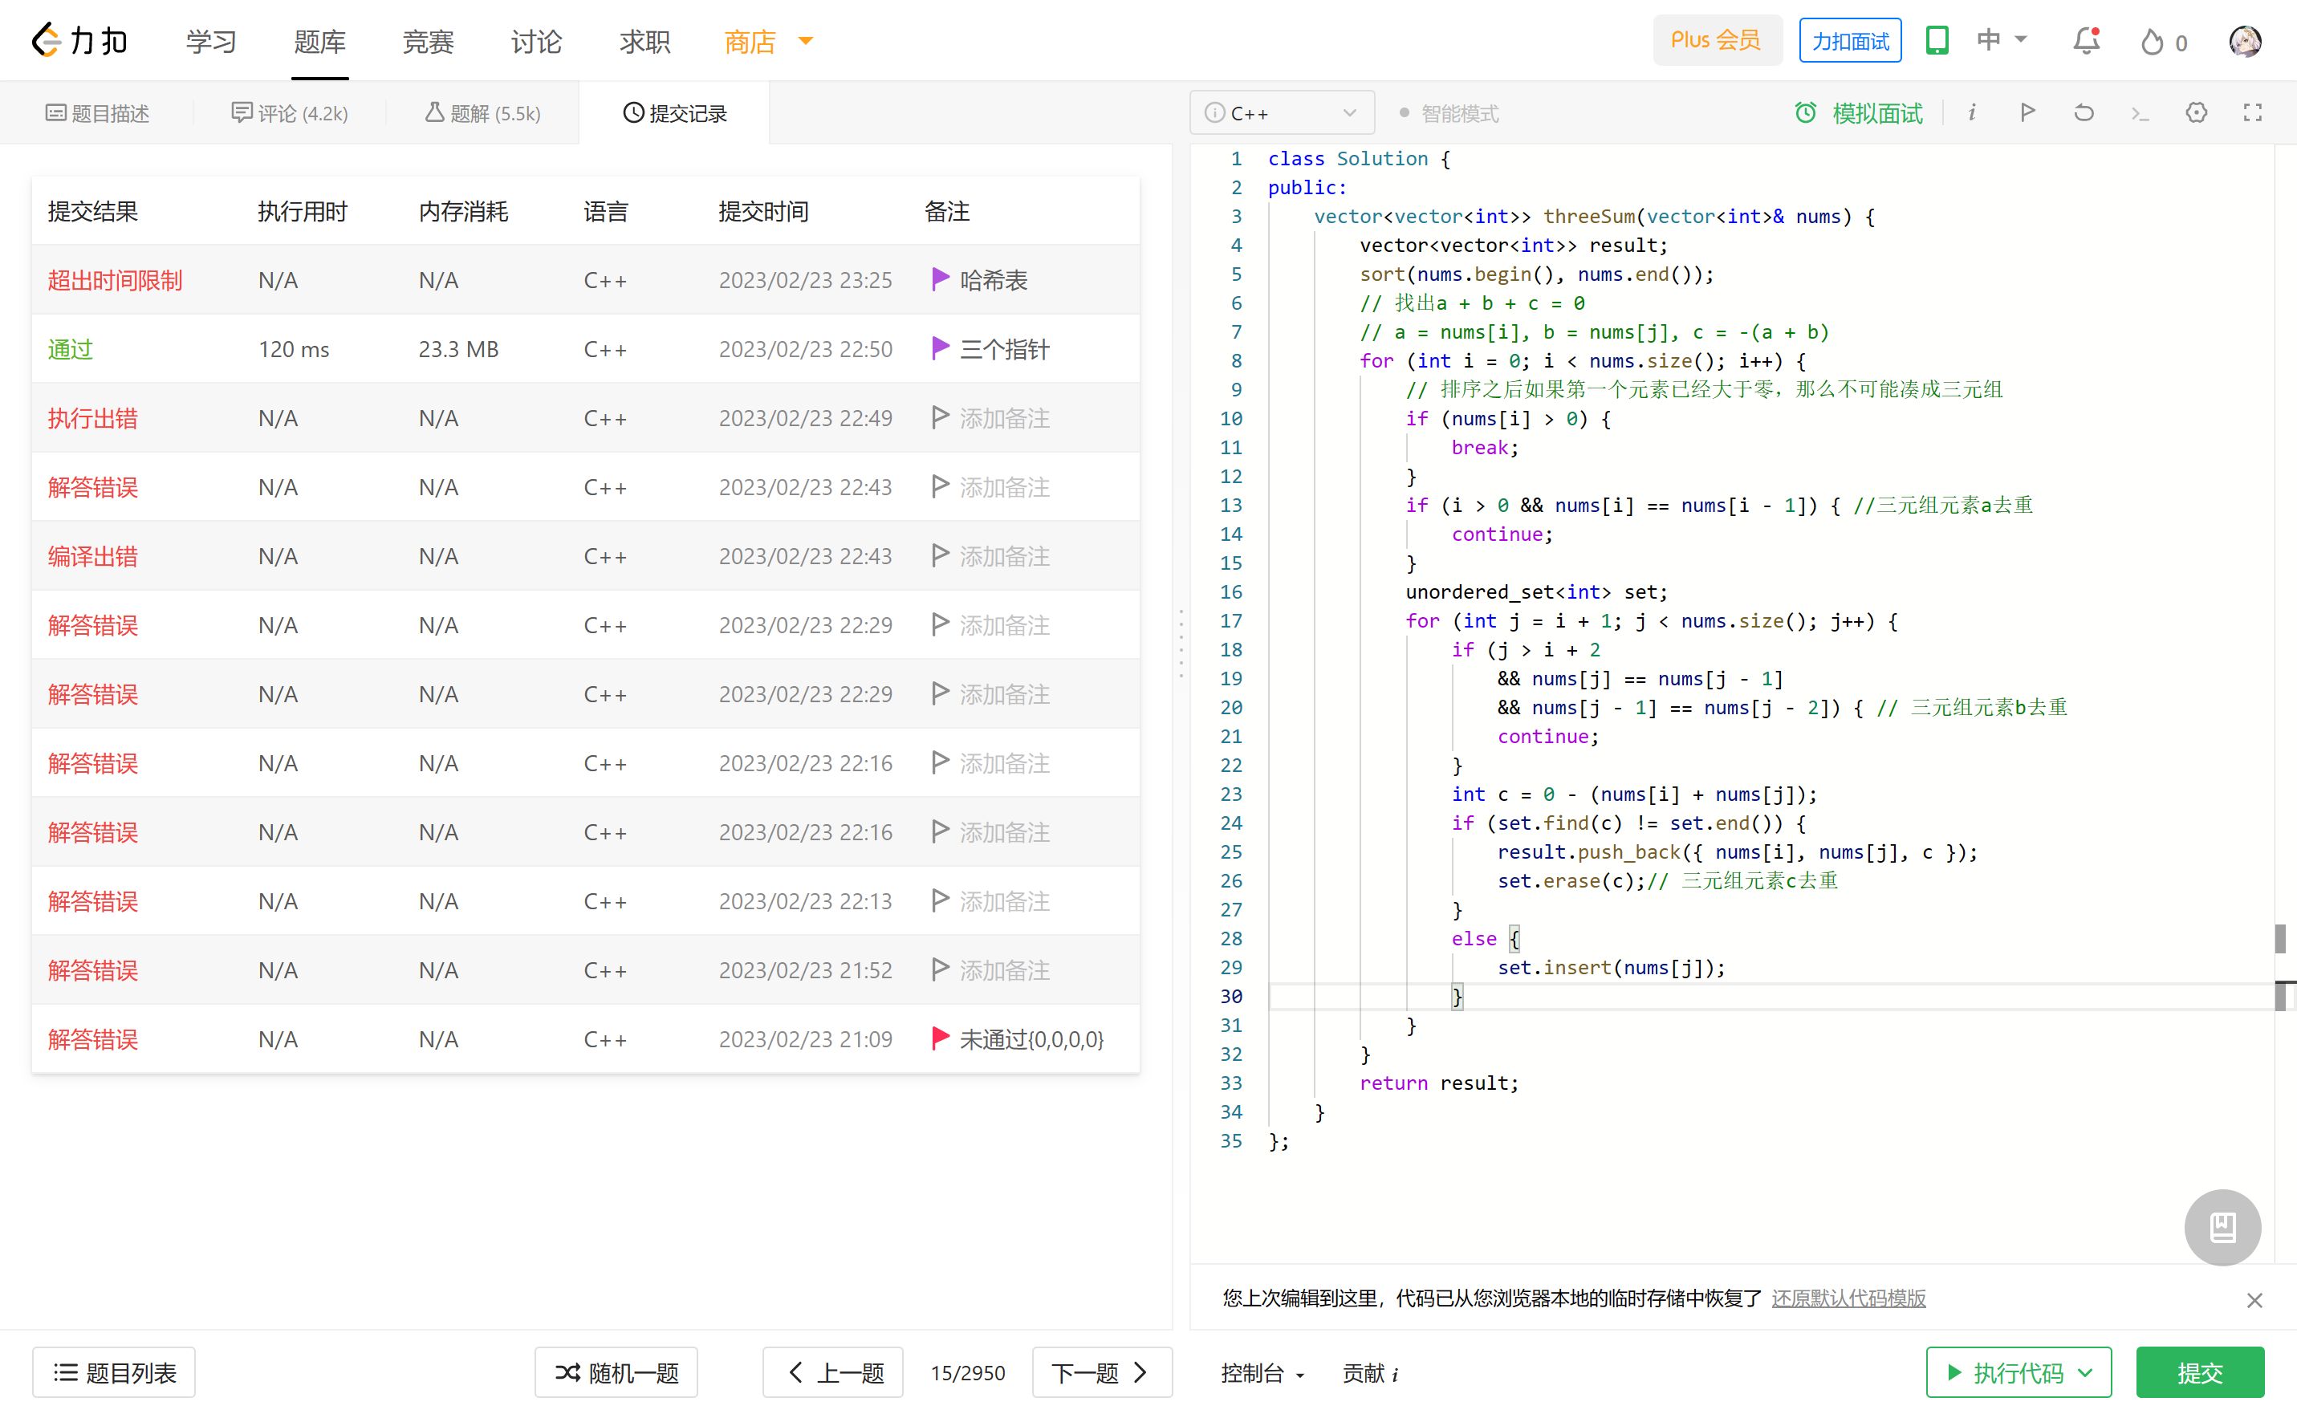The height and width of the screenshot is (1414, 2297).
Task: Open the 超出时间限制 submission
Action: 115,279
